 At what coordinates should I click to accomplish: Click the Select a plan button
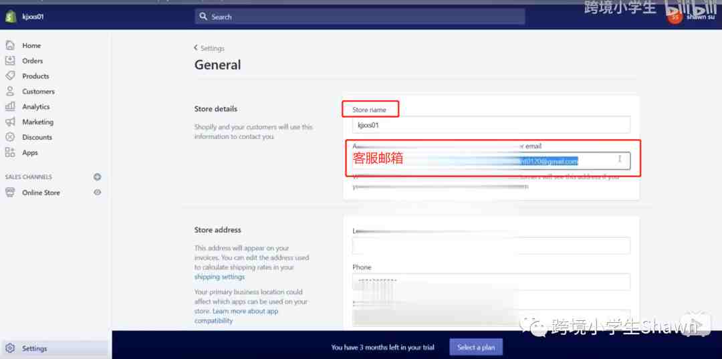[x=476, y=348]
